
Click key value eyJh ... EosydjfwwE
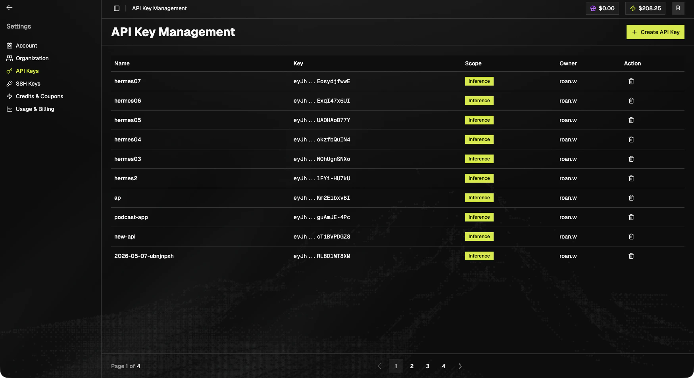[x=322, y=81]
